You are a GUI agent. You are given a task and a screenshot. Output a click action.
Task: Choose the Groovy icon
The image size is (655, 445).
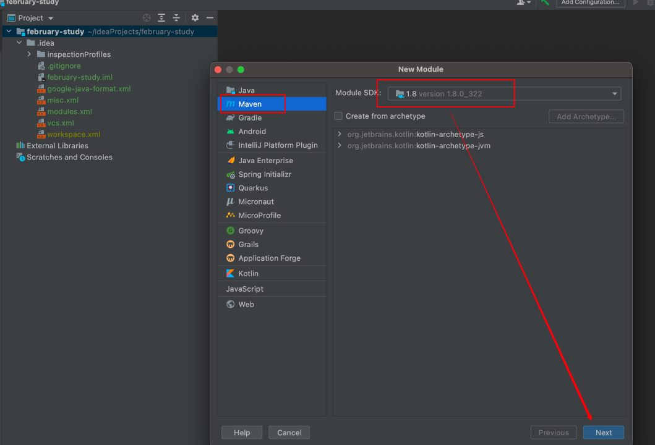pyautogui.click(x=230, y=231)
